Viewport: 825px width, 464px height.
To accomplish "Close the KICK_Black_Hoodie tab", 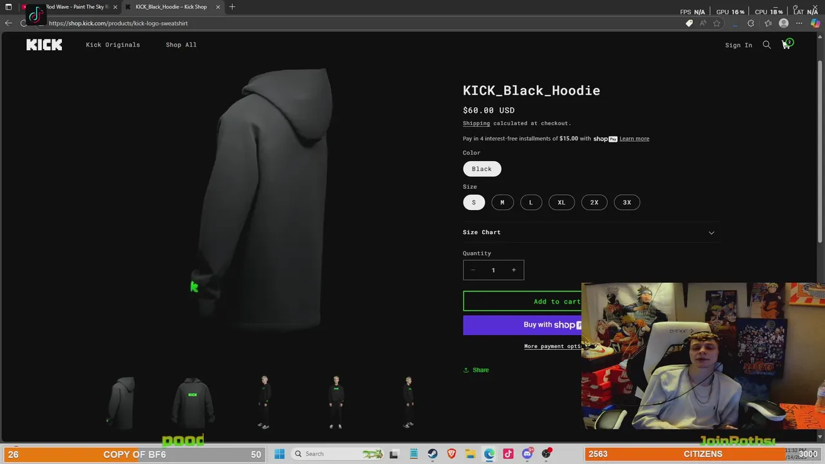I will [x=218, y=7].
